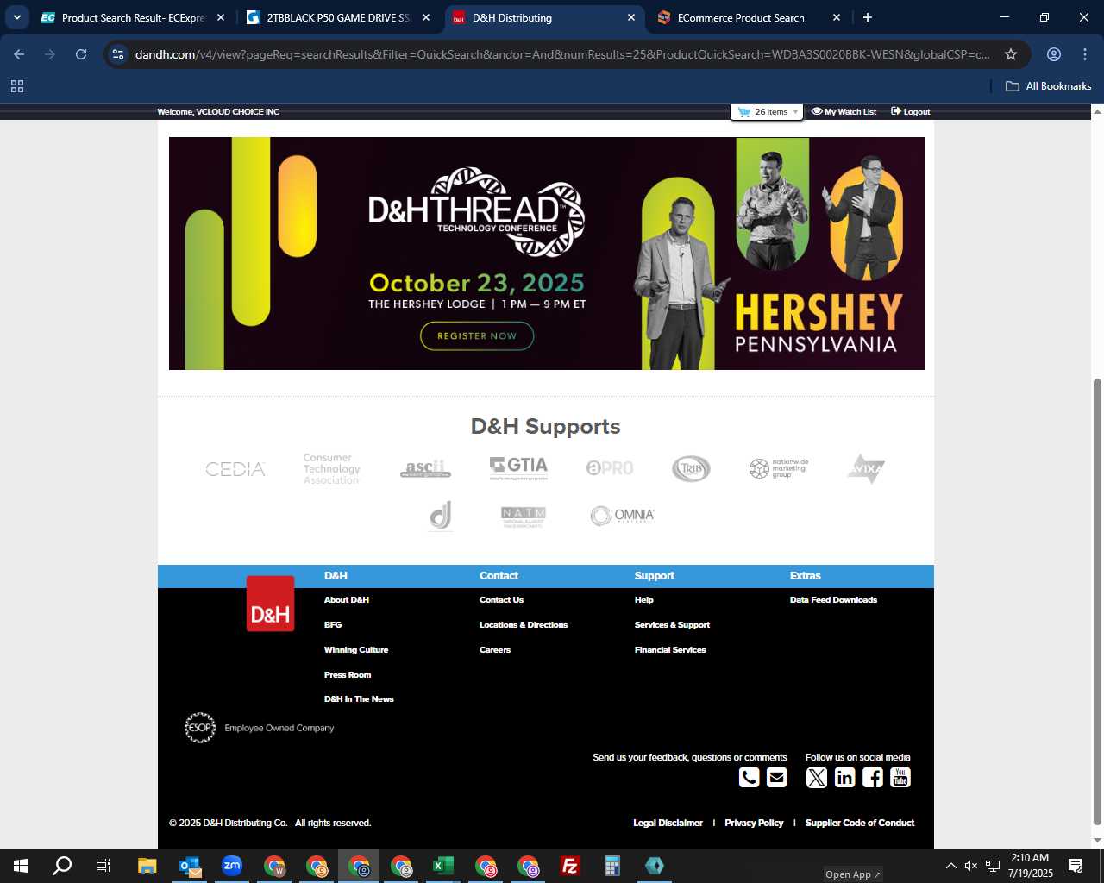The width and height of the screenshot is (1104, 883).
Task: Click the Logout link
Action: (x=911, y=112)
